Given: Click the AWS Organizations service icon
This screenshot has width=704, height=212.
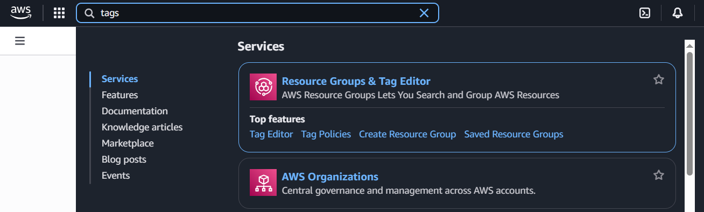Looking at the screenshot, I should (x=263, y=182).
